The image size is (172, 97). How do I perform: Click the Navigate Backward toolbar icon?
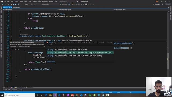pos(3,4)
